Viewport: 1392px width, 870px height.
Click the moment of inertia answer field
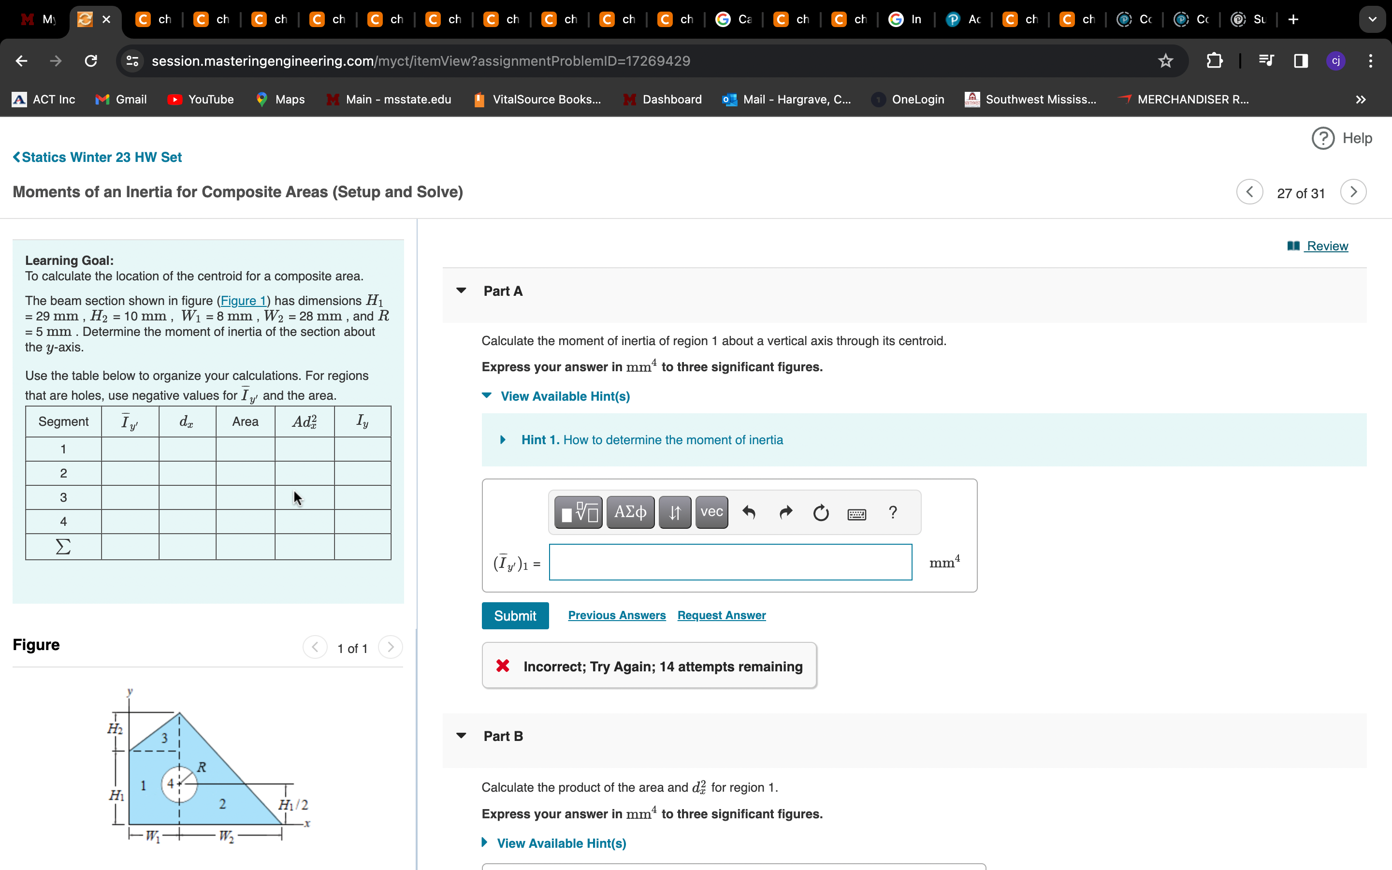pyautogui.click(x=730, y=562)
